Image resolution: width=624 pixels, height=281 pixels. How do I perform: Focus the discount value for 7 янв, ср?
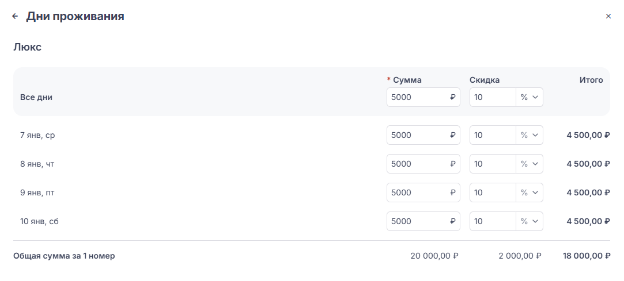pos(492,135)
